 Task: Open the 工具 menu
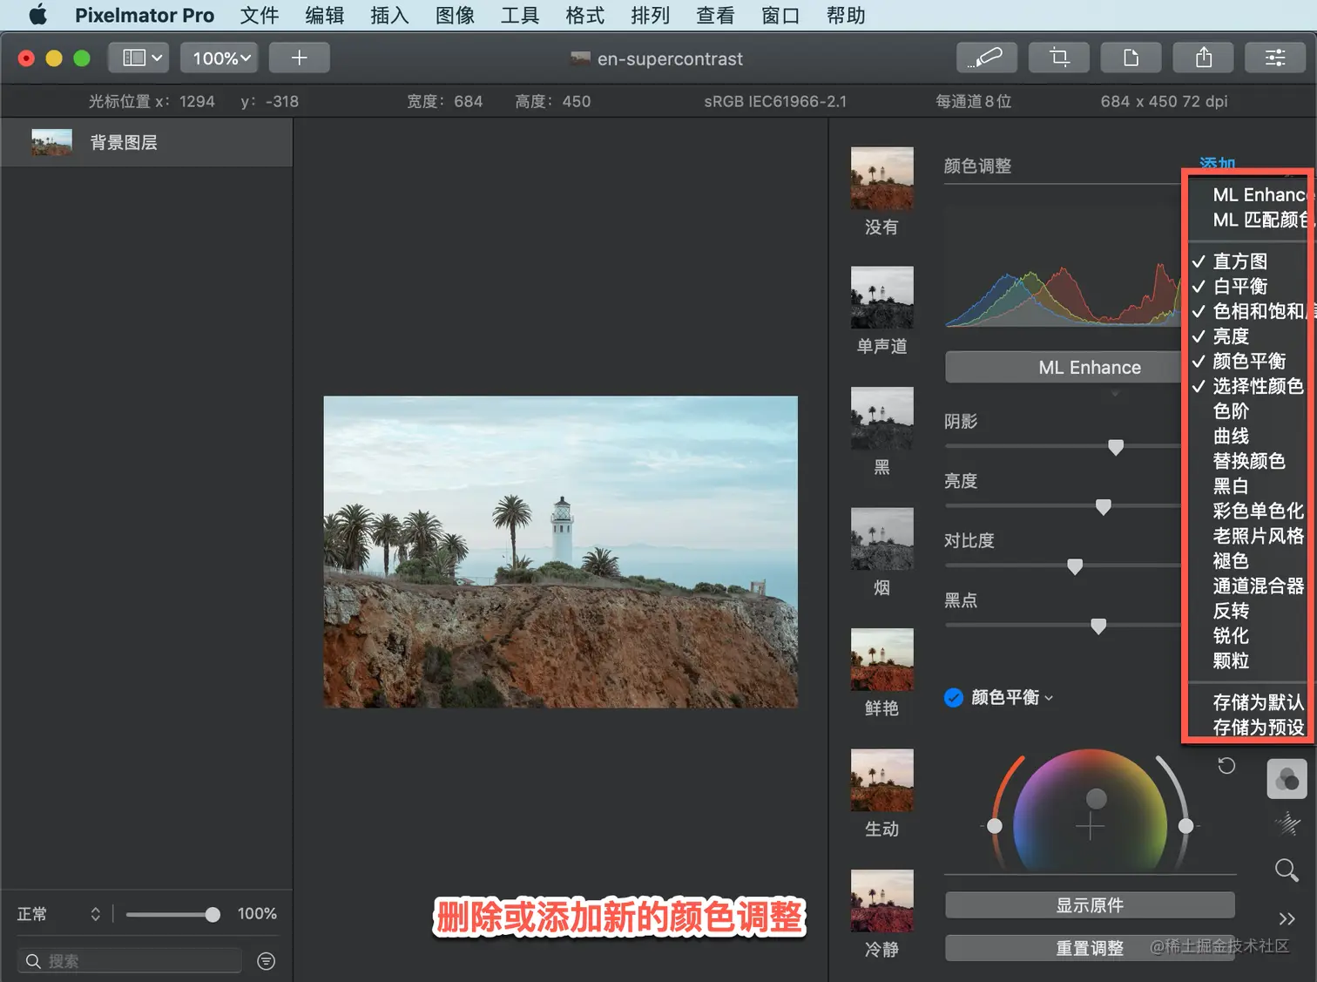[520, 15]
